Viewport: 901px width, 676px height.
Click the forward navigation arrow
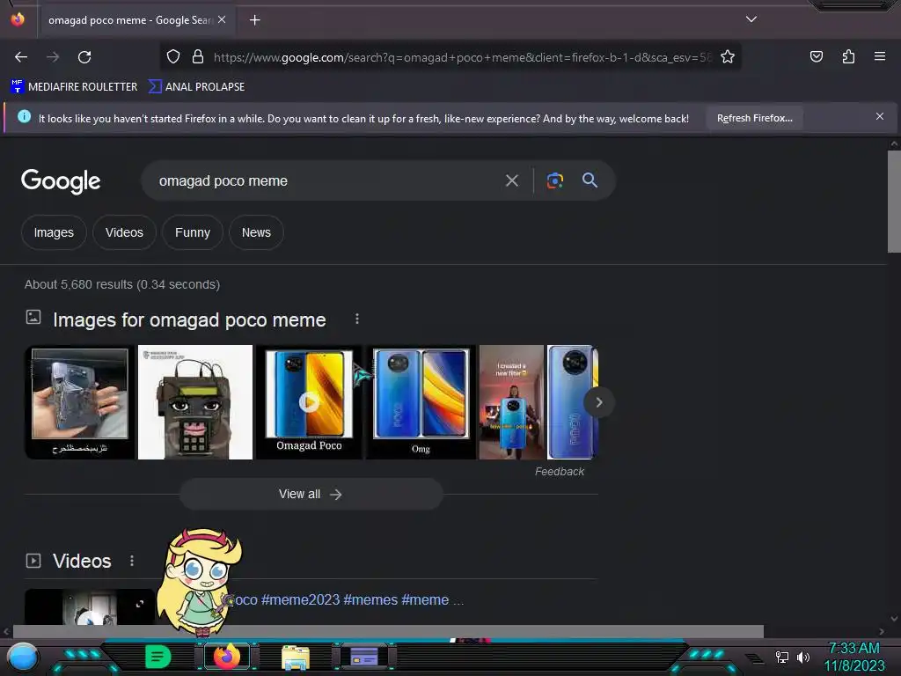[x=53, y=57]
